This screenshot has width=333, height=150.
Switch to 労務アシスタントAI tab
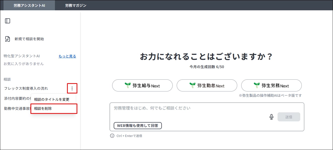[x=29, y=5]
